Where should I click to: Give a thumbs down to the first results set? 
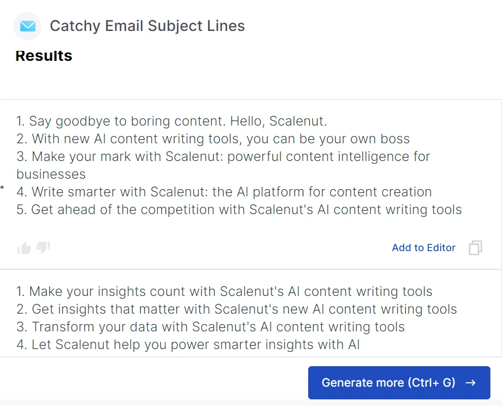point(43,248)
